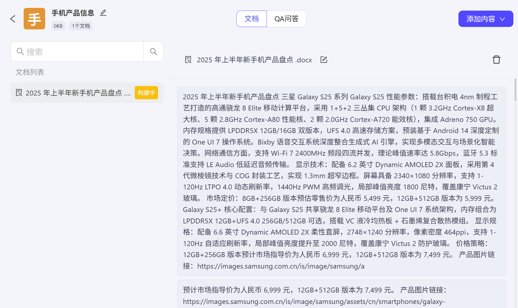Select the first Galaxy S25 text chunk
The image size is (518, 308).
point(341,181)
